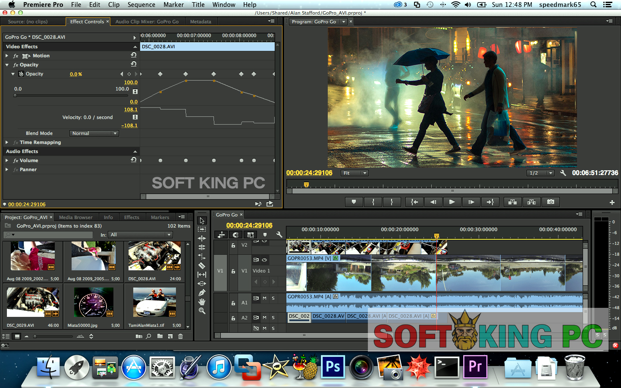Open the In: All filter dropdown
The height and width of the screenshot is (388, 621).
pos(141,235)
